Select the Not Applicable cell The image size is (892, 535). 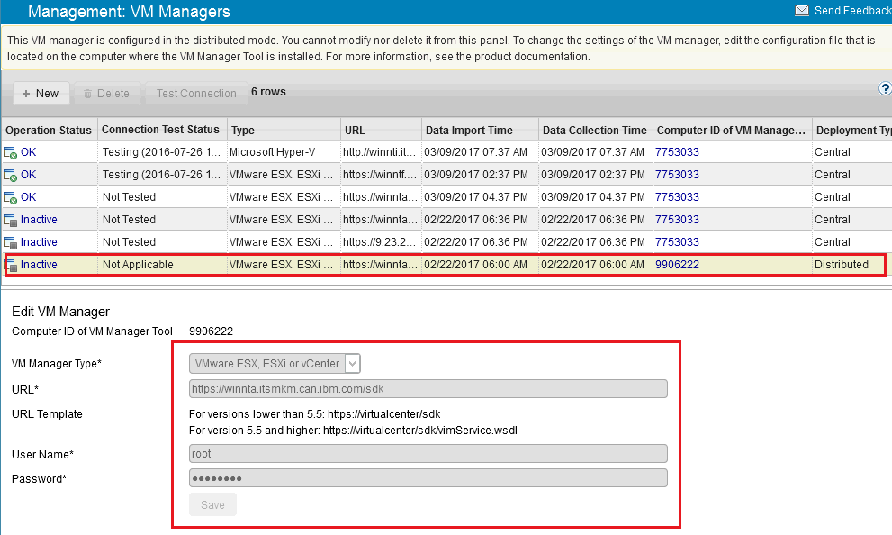click(x=161, y=265)
